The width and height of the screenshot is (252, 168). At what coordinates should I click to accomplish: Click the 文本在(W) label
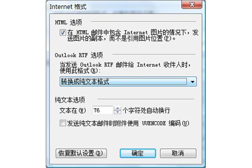[x=73, y=110]
